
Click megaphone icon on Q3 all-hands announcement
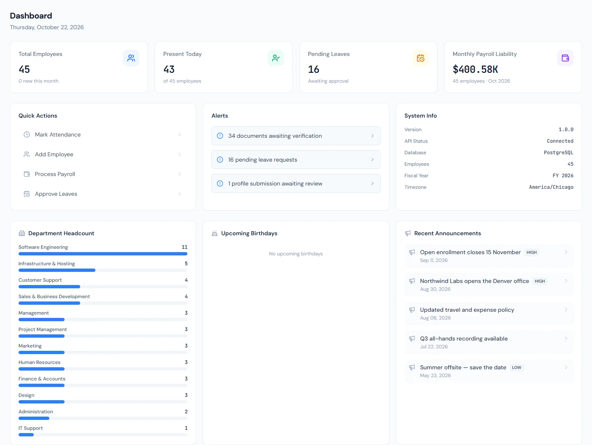click(412, 338)
